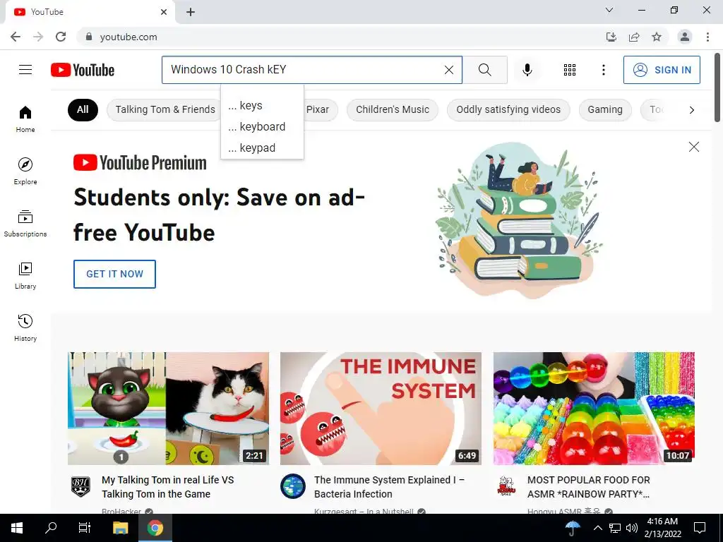Select the Children's Music chip
Screen dimensions: 723x542
(393, 109)
